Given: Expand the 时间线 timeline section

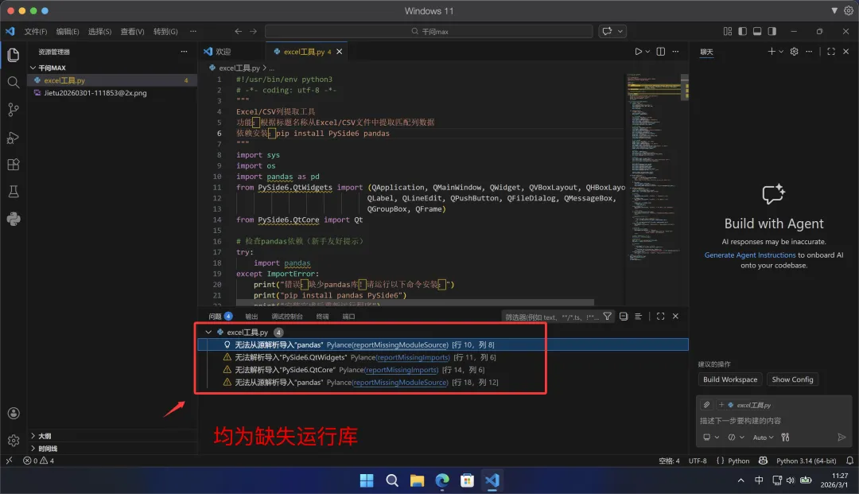Looking at the screenshot, I should (33, 449).
